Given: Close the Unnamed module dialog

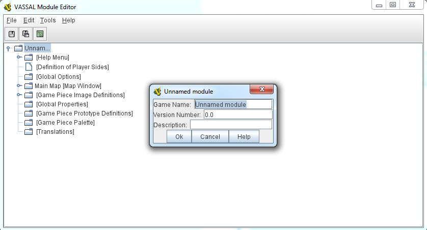Looking at the screenshot, I should 262,89.
